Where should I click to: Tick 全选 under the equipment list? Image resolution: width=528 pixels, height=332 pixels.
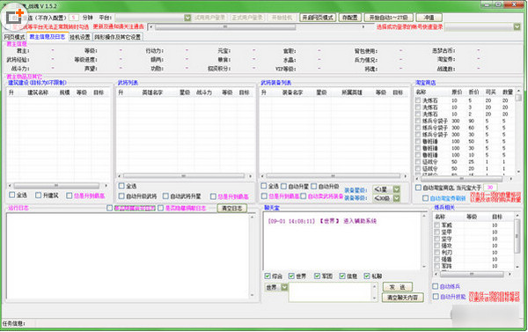pyautogui.click(x=264, y=186)
